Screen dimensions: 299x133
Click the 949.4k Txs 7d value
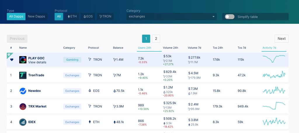coord(243,106)
